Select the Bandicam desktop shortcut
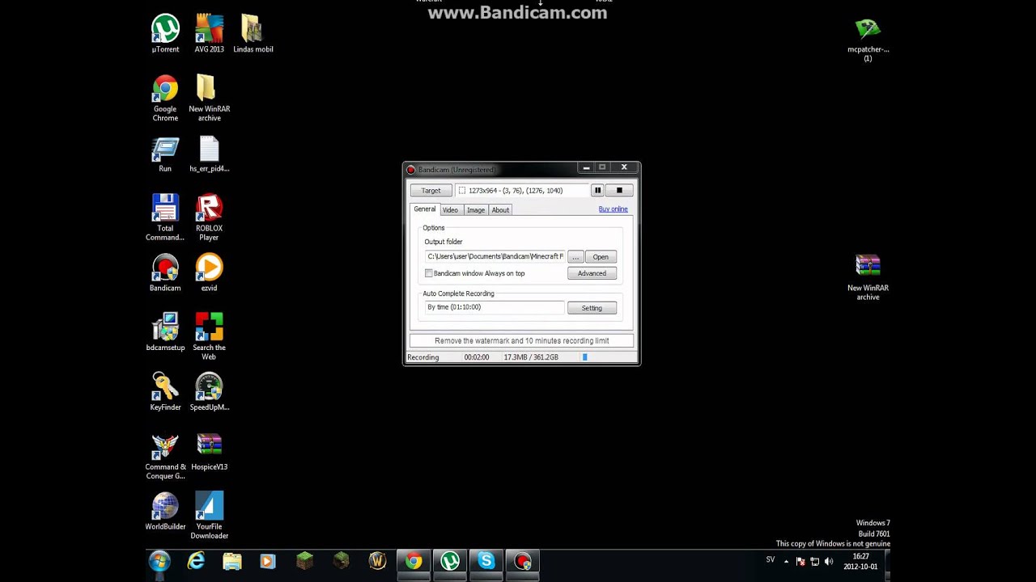The height and width of the screenshot is (582, 1036). [x=165, y=273]
